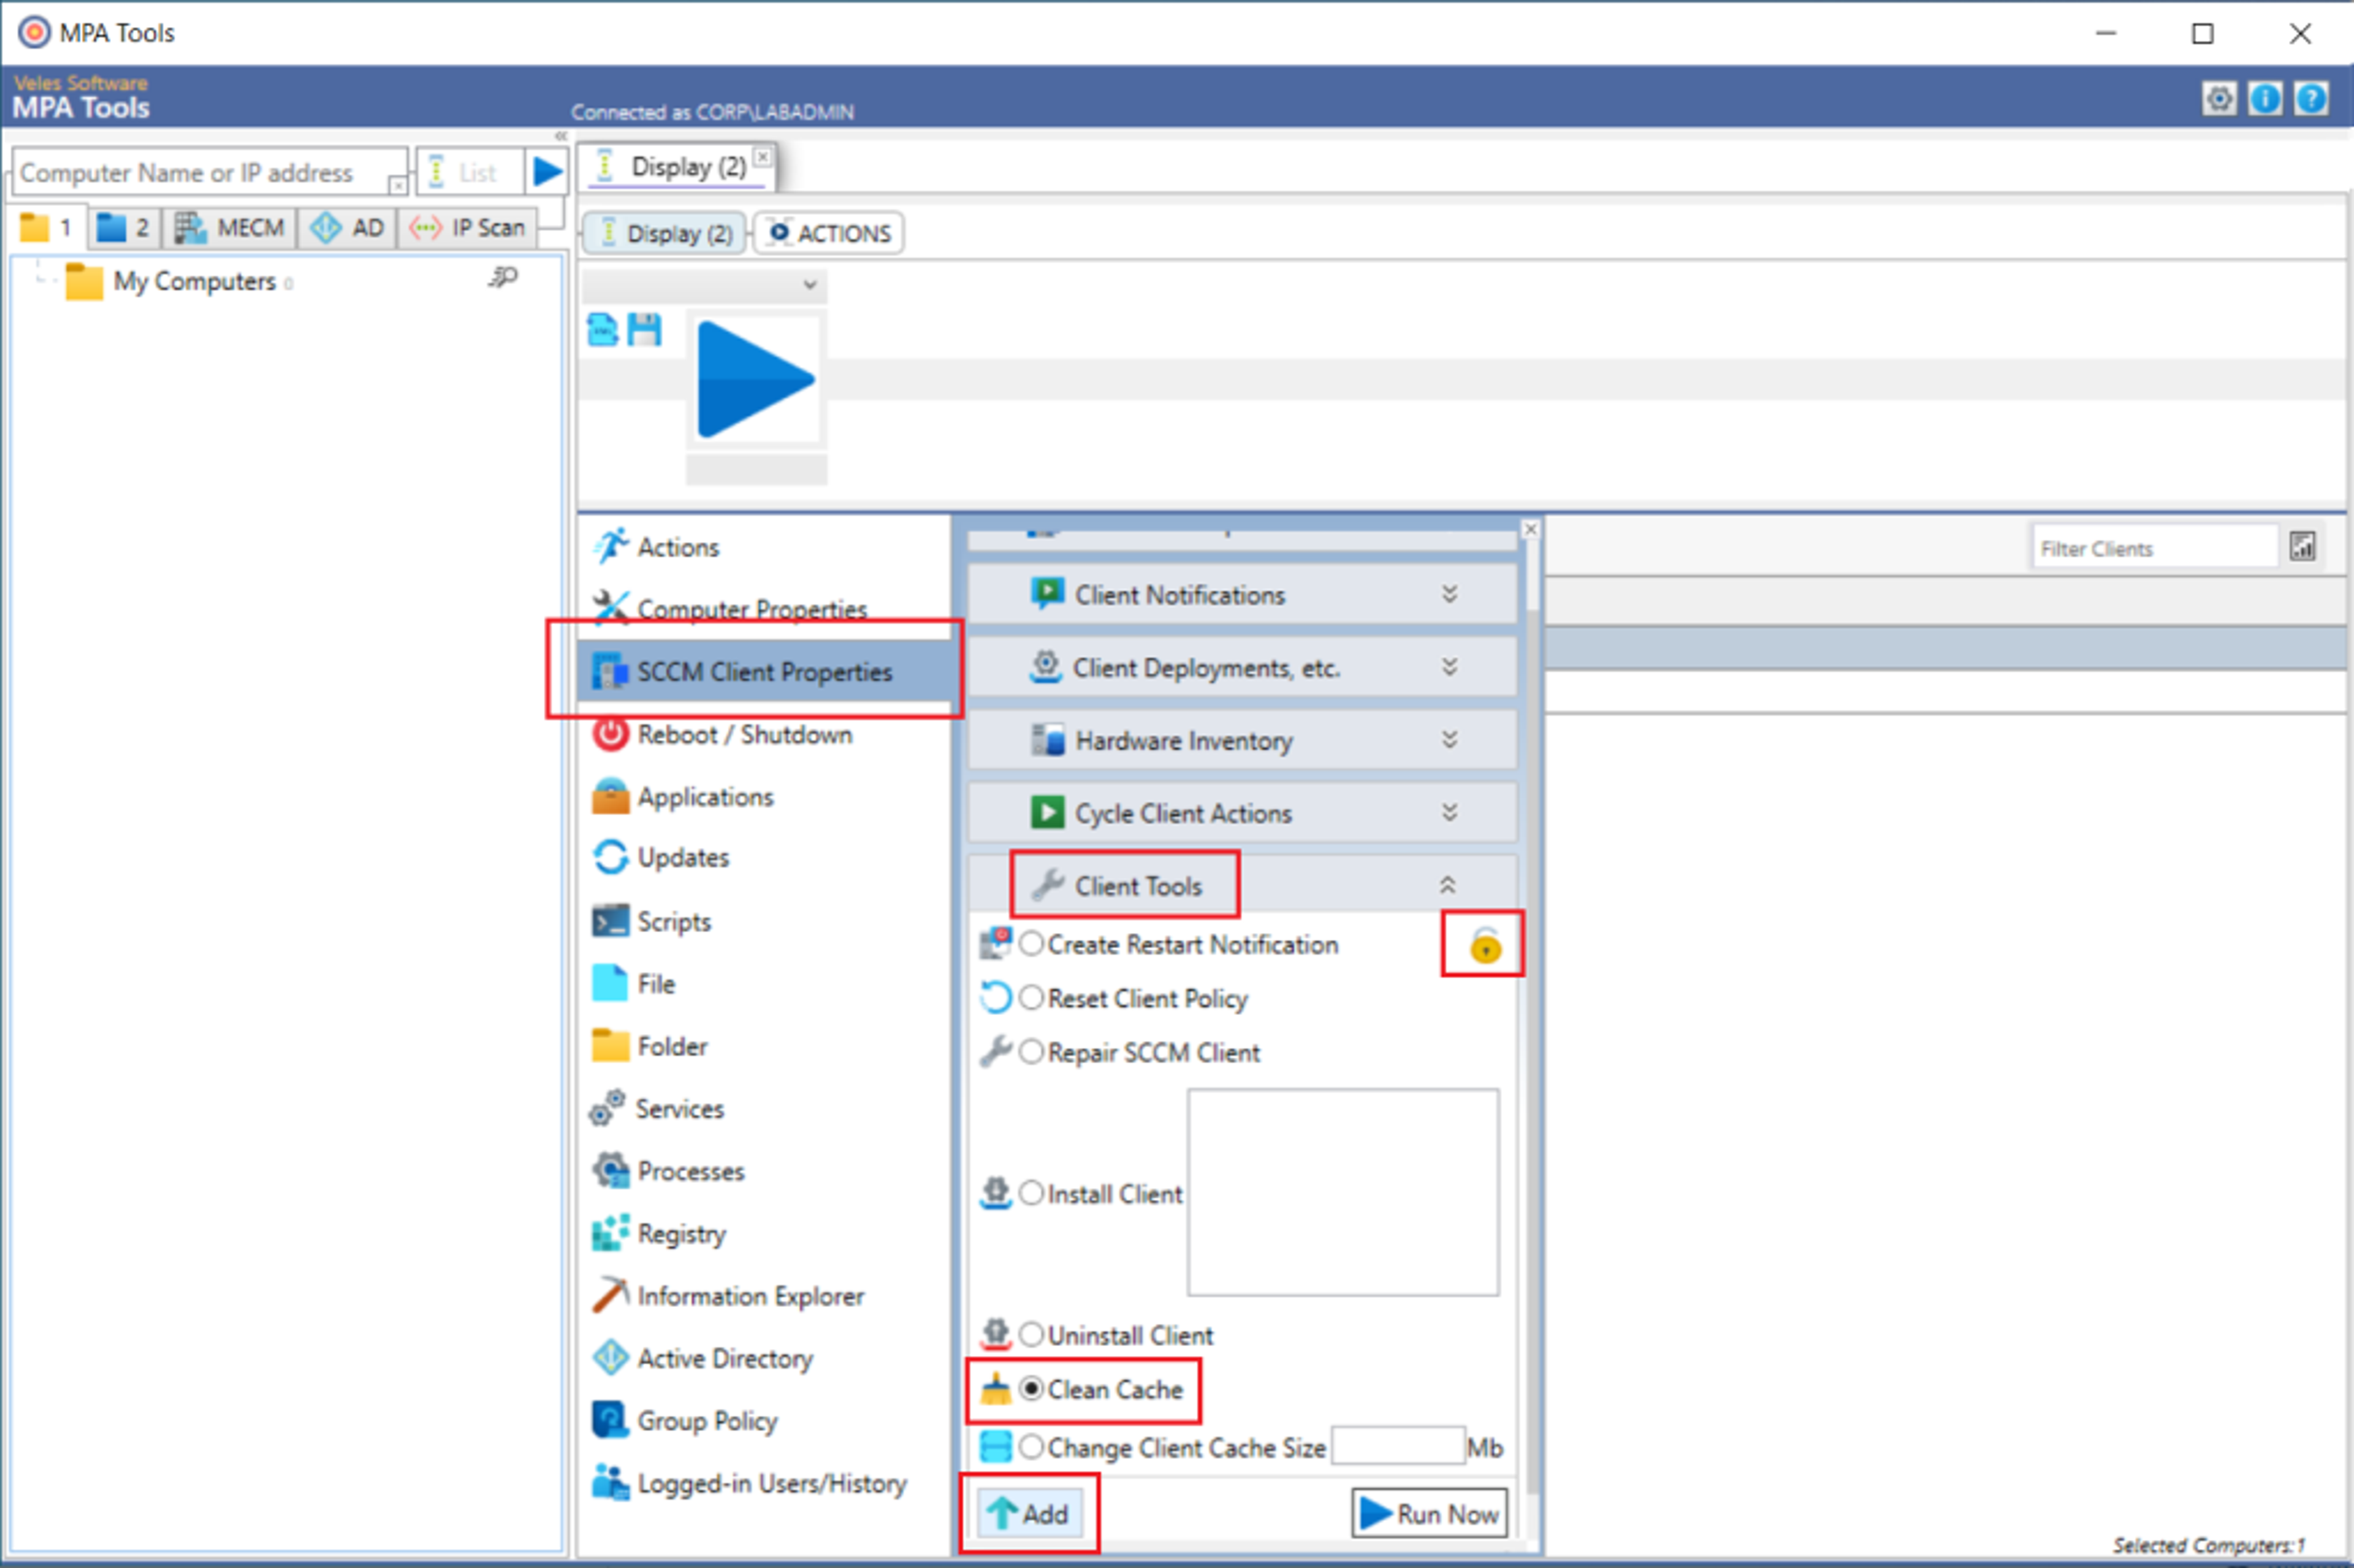The image size is (2354, 1568).
Task: Click the List button
Action: tap(469, 172)
